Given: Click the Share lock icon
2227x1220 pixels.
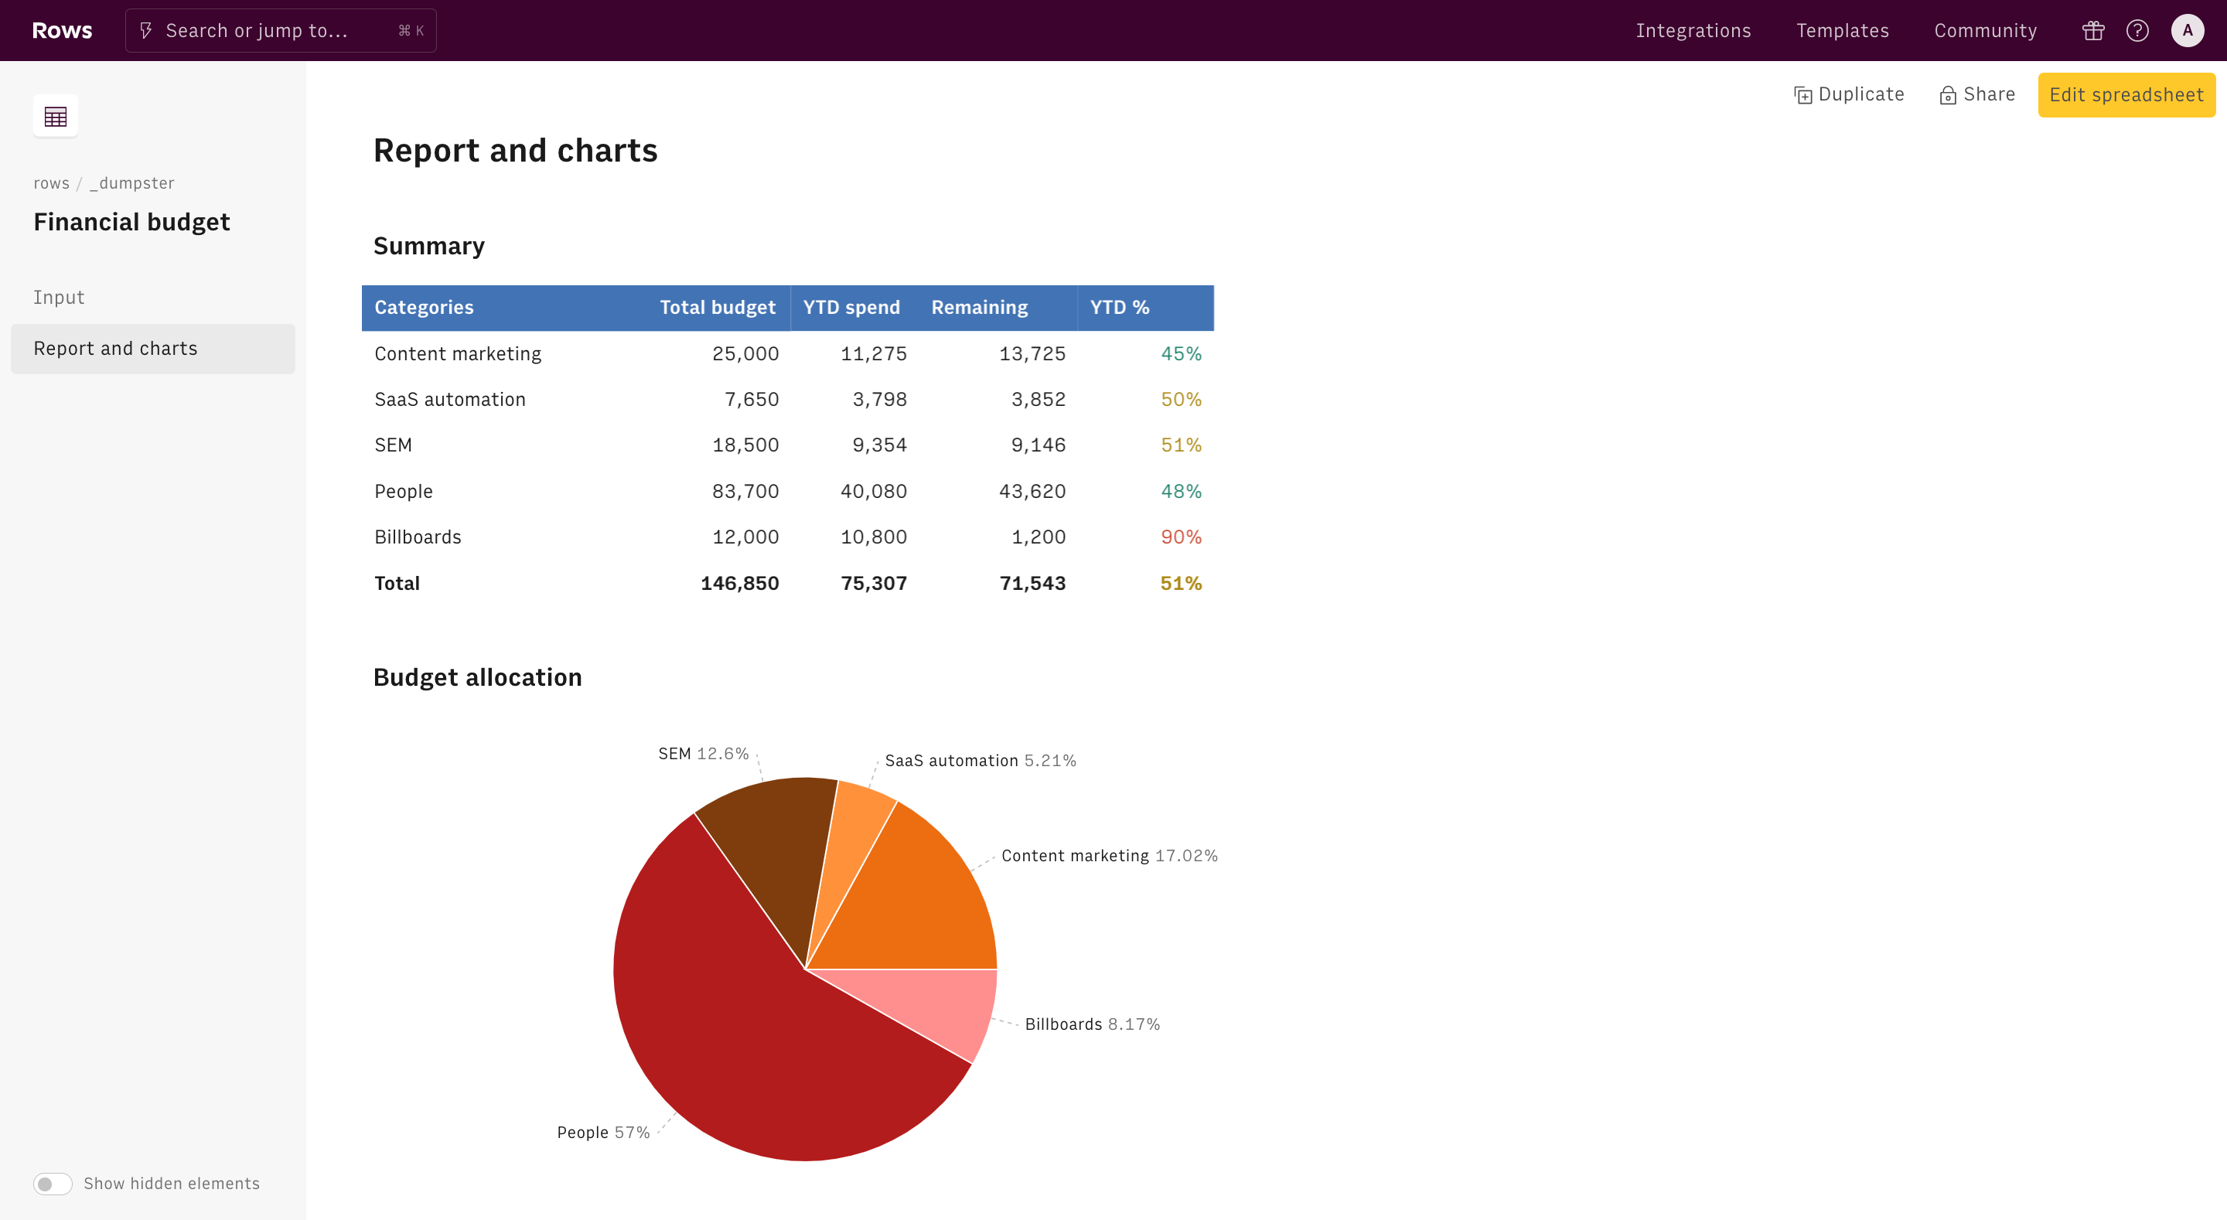Looking at the screenshot, I should [1947, 95].
